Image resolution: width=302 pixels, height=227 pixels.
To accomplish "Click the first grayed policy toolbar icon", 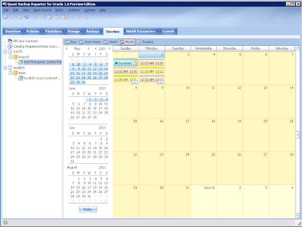I will 72,17.
